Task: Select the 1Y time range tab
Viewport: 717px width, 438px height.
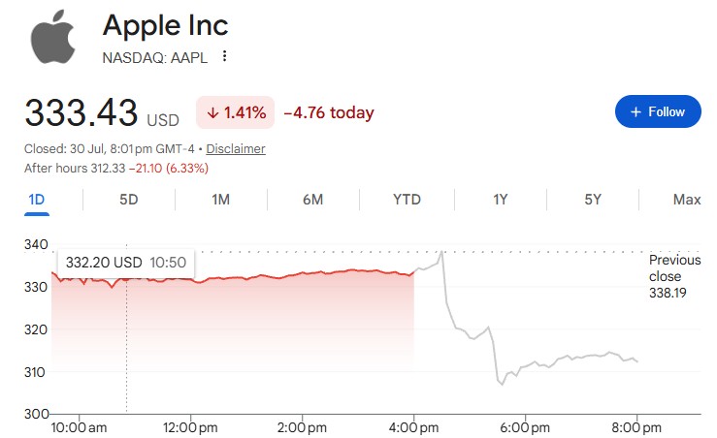Action: tap(501, 200)
